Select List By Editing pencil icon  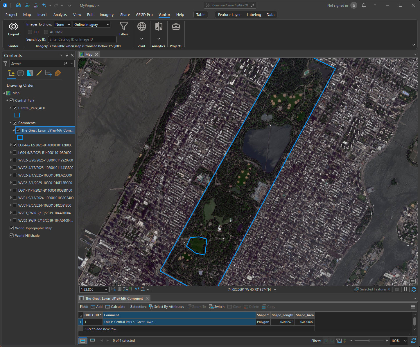(x=39, y=73)
